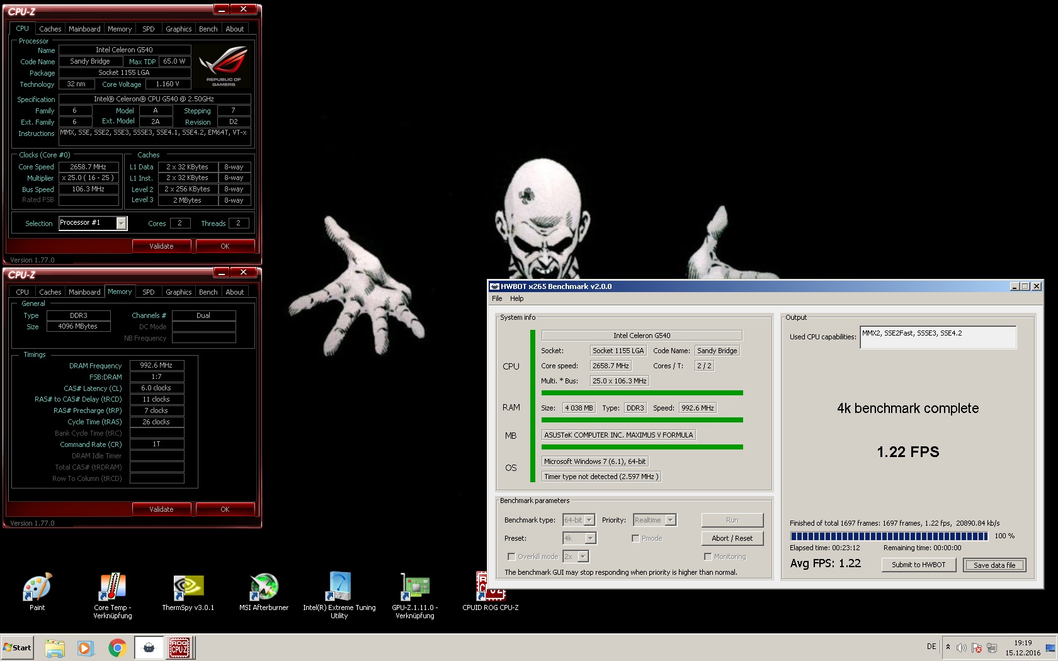Switch to Memory tab in upper CPU-Z
The width and height of the screenshot is (1058, 661).
(x=120, y=29)
